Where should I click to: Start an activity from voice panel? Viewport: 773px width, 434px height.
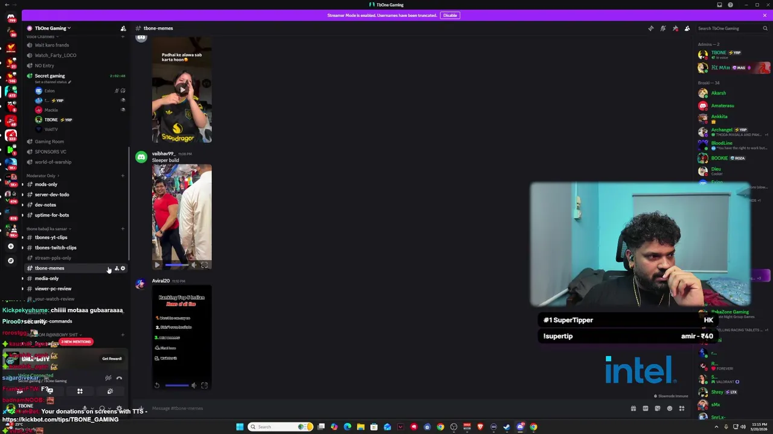tap(80, 391)
